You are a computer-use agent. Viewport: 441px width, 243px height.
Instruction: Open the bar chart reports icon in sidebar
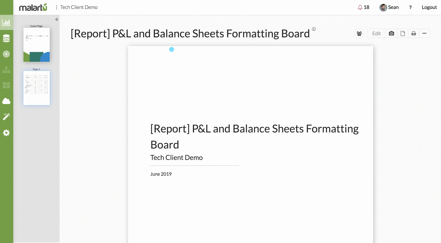tap(6, 22)
